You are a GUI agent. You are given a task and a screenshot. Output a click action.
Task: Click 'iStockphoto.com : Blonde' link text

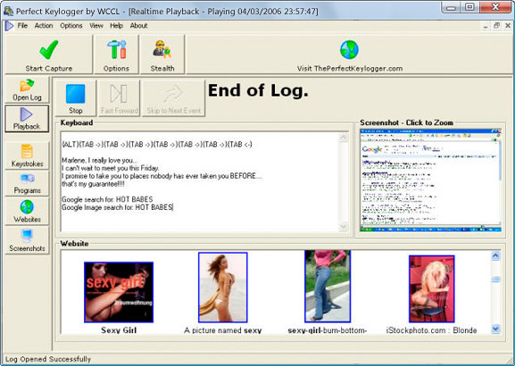click(432, 330)
